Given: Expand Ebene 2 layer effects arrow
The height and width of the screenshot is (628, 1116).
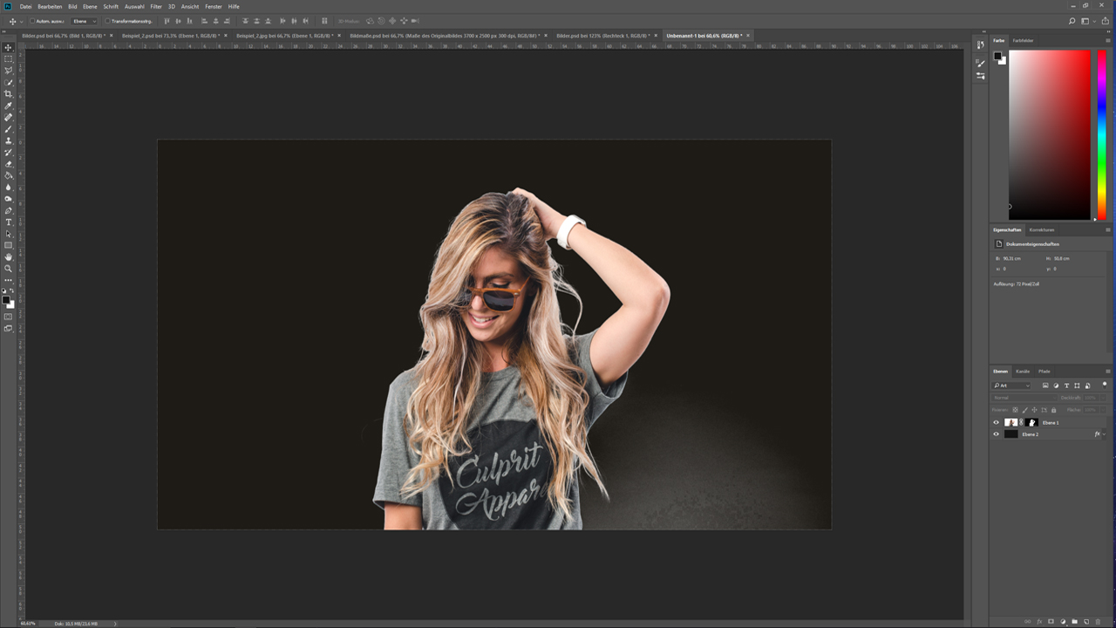Looking at the screenshot, I should (1105, 434).
